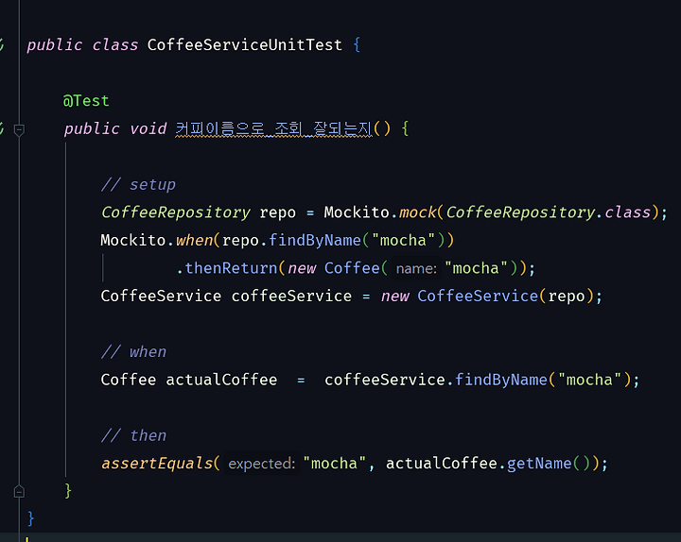Click getName() on actualCoffee
Image resolution: width=681 pixels, height=542 pixels.
pyautogui.click(x=539, y=464)
